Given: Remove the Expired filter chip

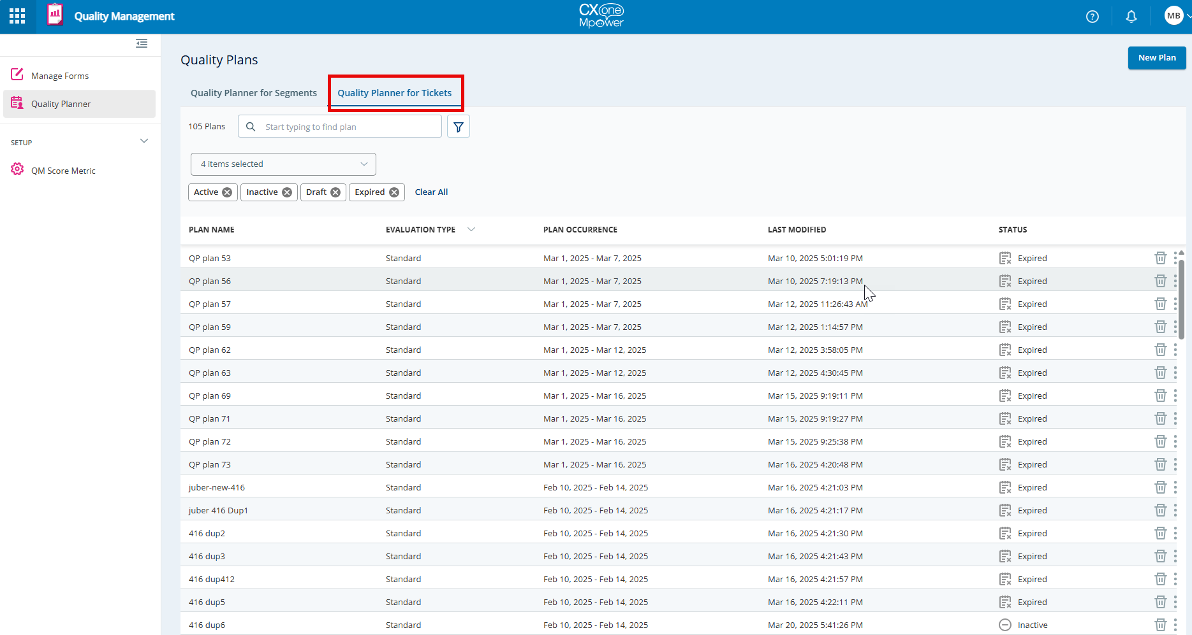Looking at the screenshot, I should [394, 192].
